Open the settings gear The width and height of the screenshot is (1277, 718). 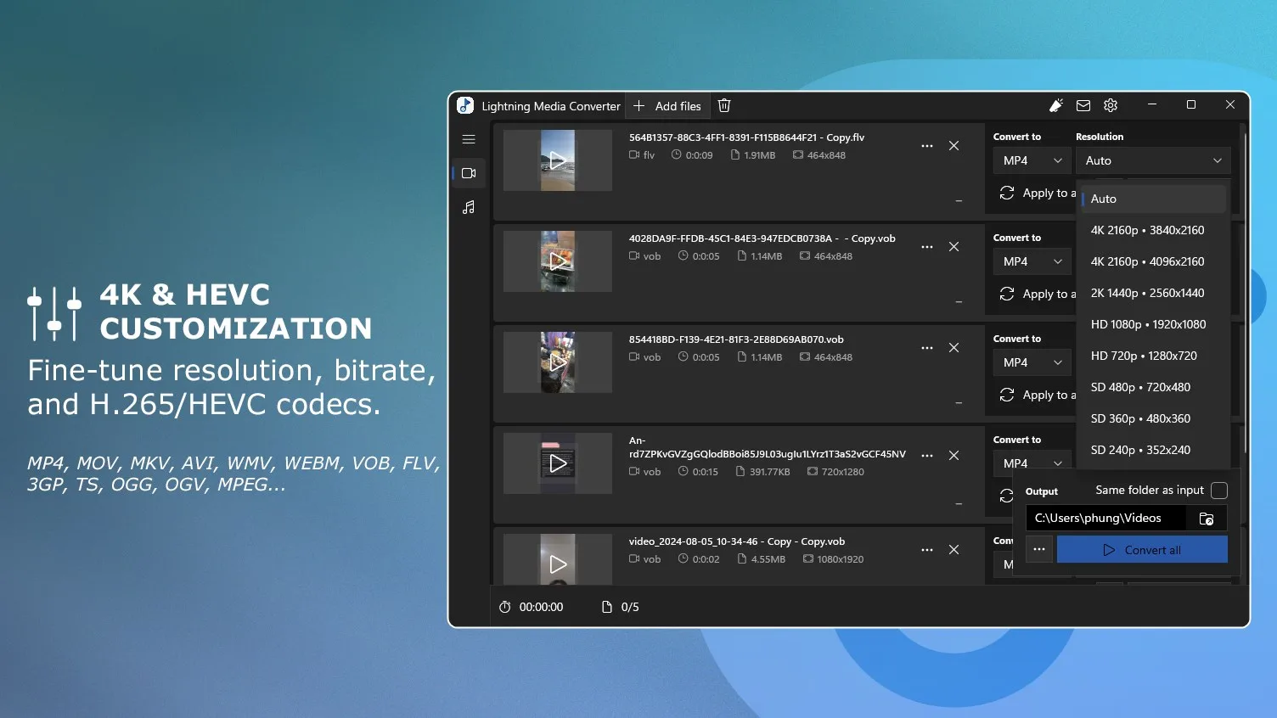1111,106
